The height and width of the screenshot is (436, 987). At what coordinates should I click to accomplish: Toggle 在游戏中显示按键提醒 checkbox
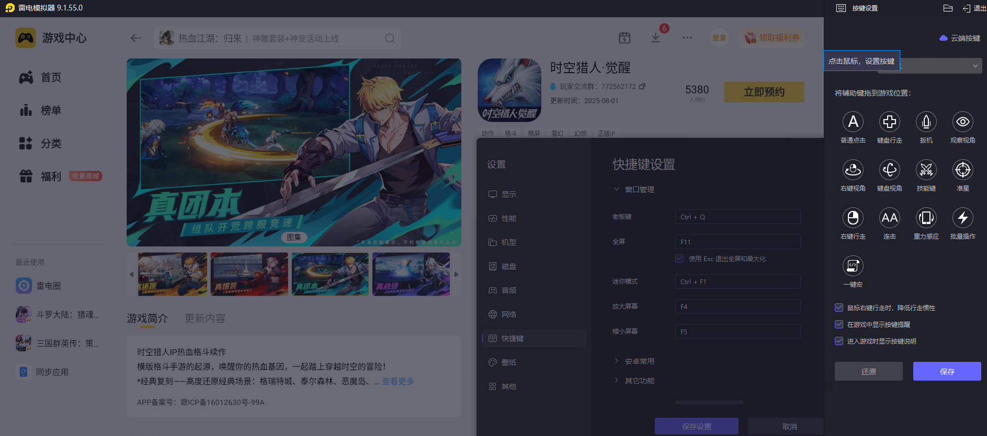tap(839, 325)
